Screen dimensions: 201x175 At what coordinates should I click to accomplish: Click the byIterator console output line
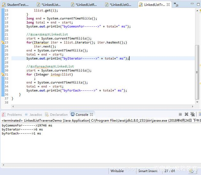pyautogui.click(x=22, y=129)
